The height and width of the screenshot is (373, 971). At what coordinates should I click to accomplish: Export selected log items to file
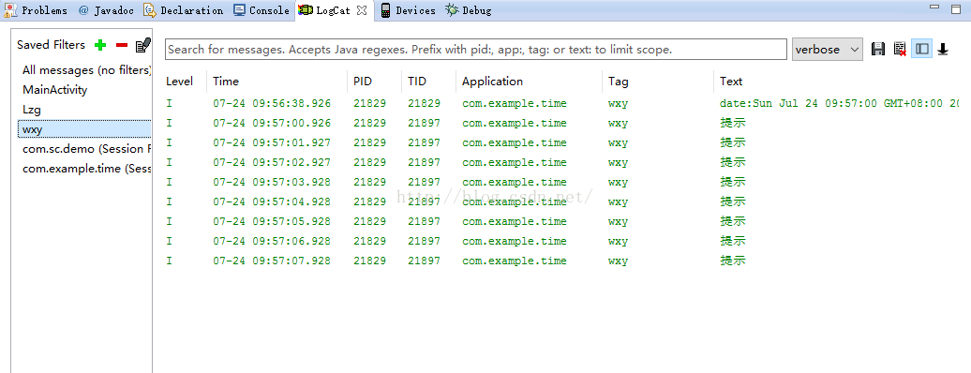coord(877,49)
